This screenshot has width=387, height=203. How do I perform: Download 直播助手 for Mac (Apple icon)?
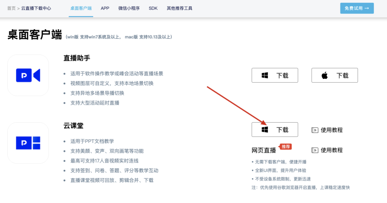[334, 75]
